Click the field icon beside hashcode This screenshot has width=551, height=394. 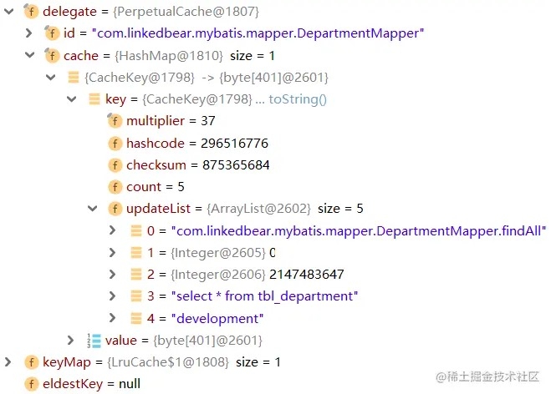115,143
